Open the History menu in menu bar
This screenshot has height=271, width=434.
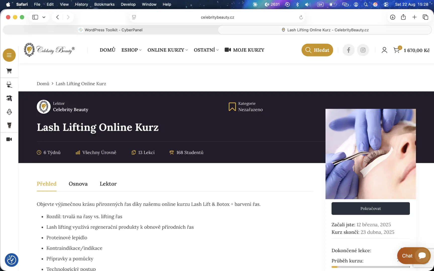click(x=81, y=4)
